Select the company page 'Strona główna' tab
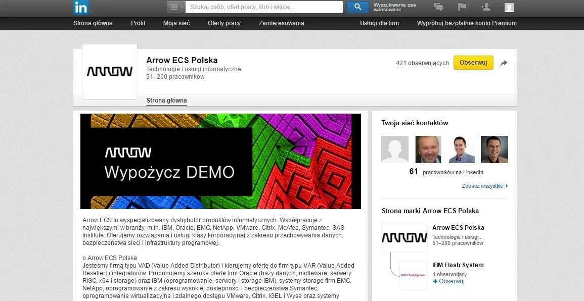584x301 pixels. pyautogui.click(x=166, y=101)
